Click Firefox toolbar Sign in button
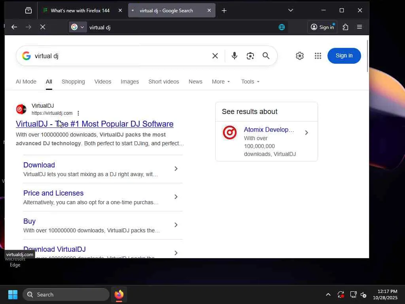 (322, 27)
